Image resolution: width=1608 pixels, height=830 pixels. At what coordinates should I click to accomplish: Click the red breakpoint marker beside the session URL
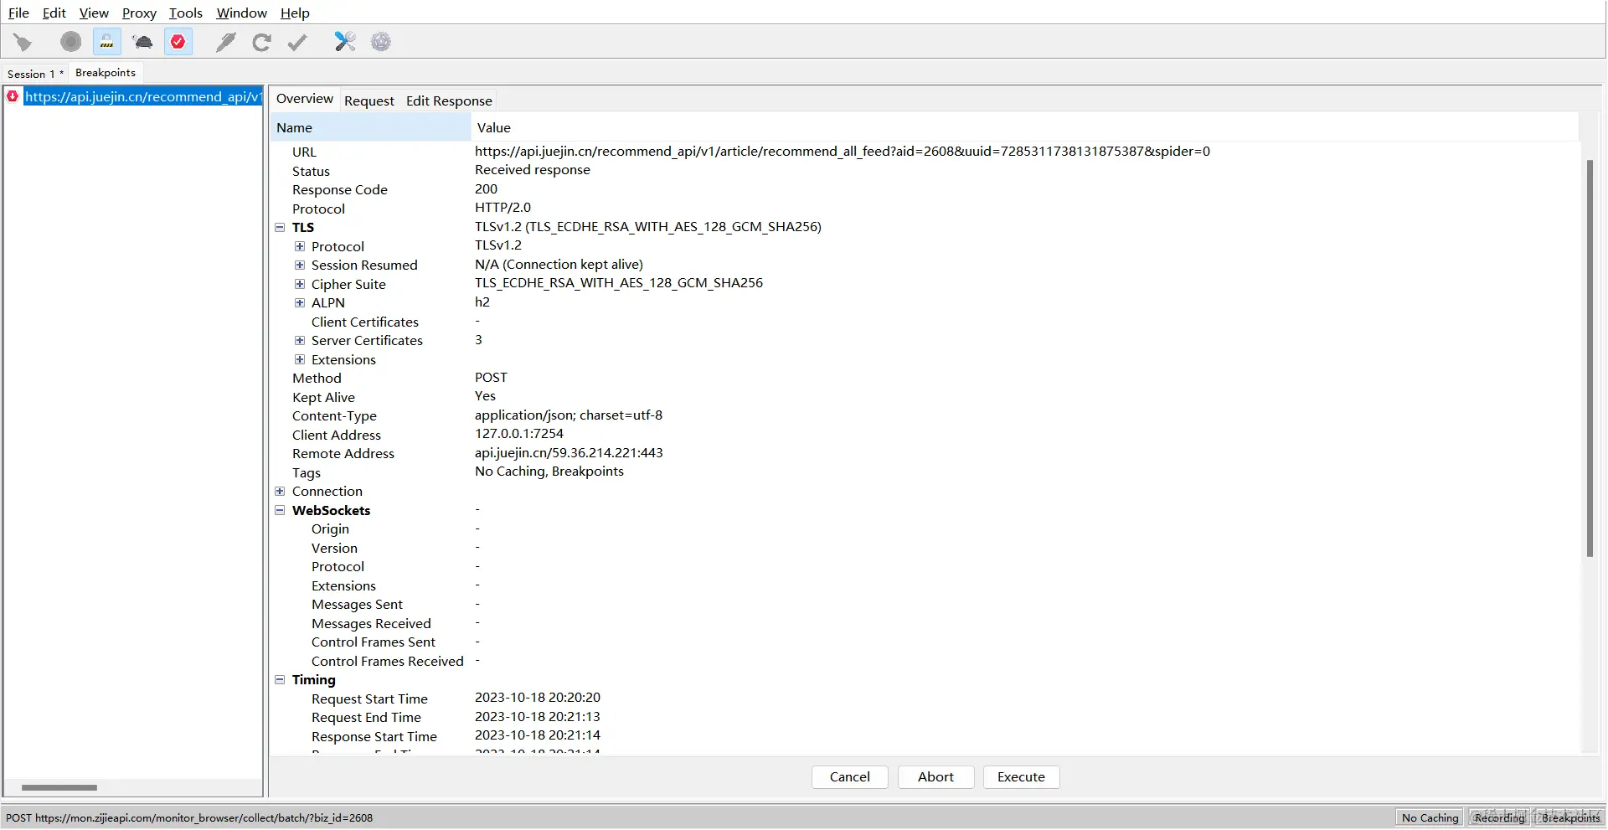click(13, 96)
